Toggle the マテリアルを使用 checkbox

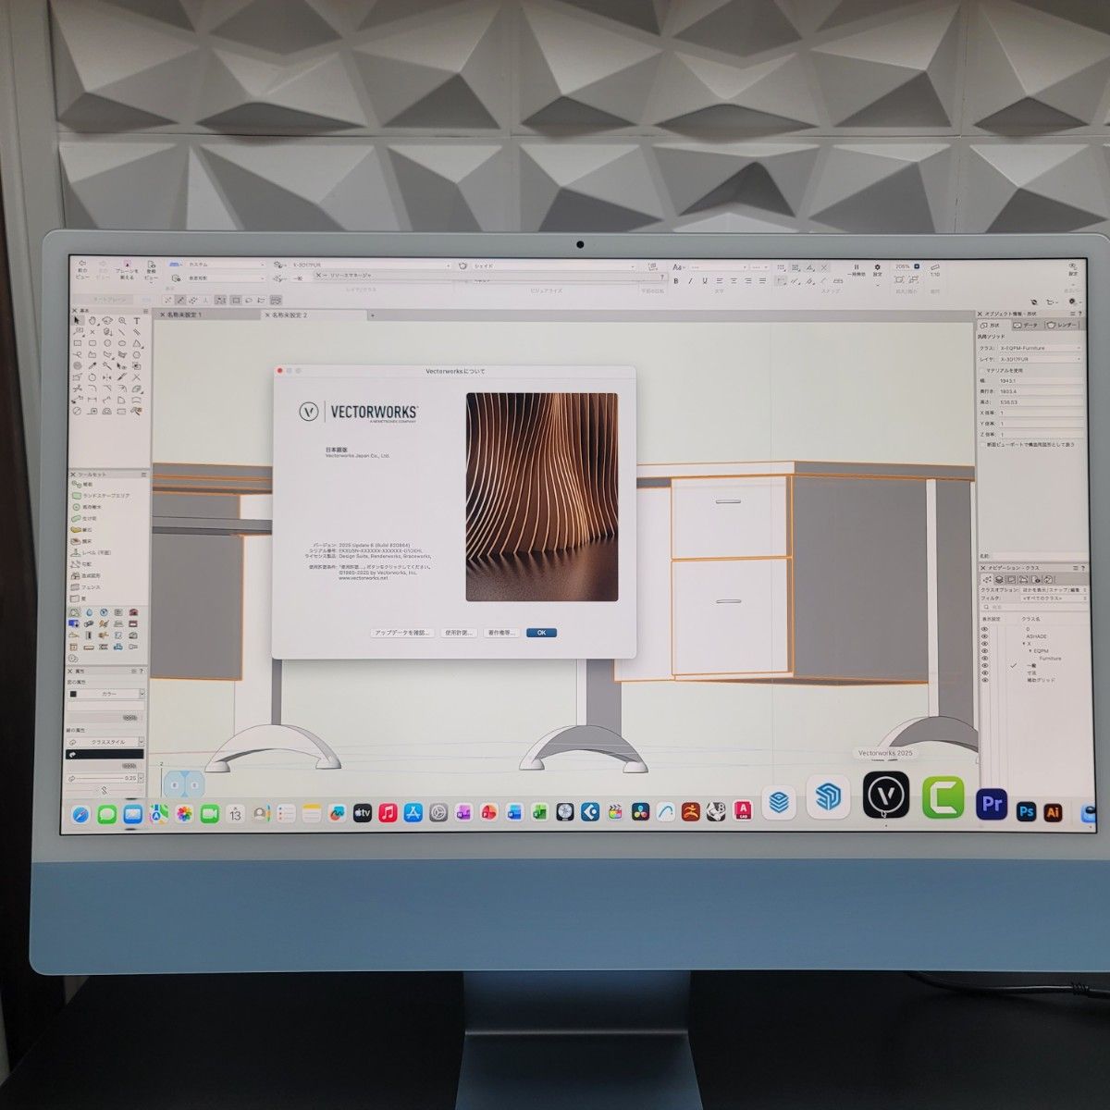tap(981, 371)
